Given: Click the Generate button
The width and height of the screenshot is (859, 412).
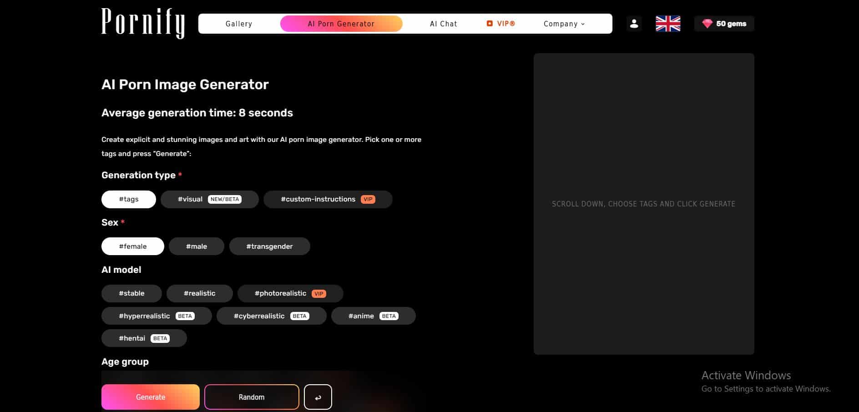Looking at the screenshot, I should point(151,397).
